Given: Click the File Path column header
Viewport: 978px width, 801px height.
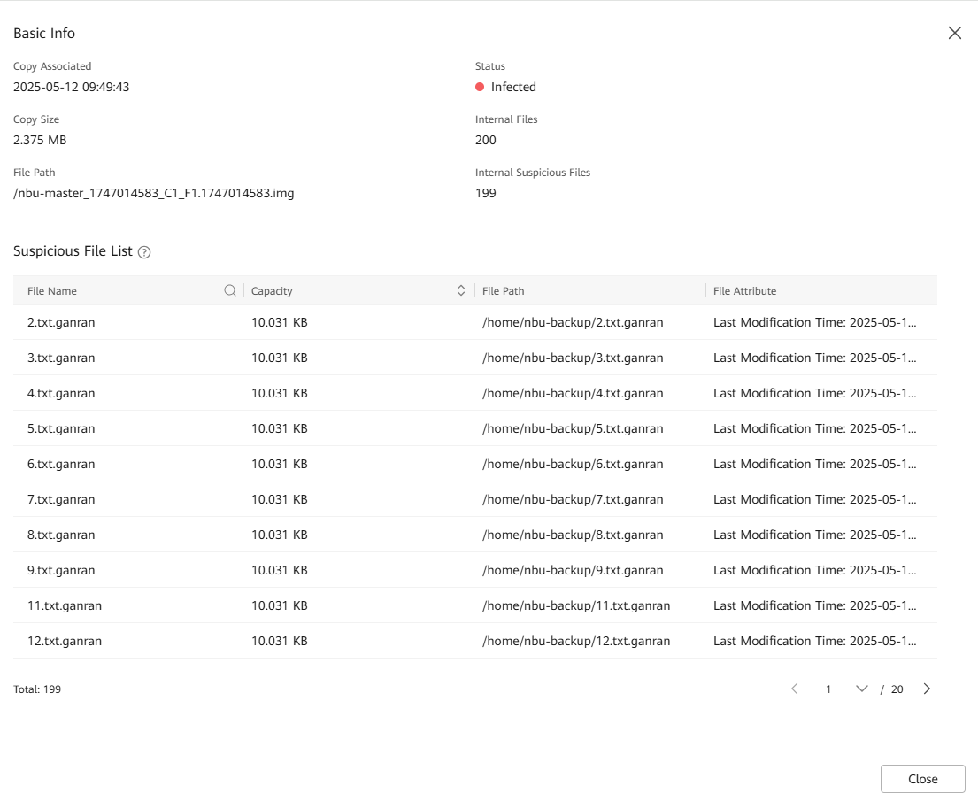Looking at the screenshot, I should (503, 290).
